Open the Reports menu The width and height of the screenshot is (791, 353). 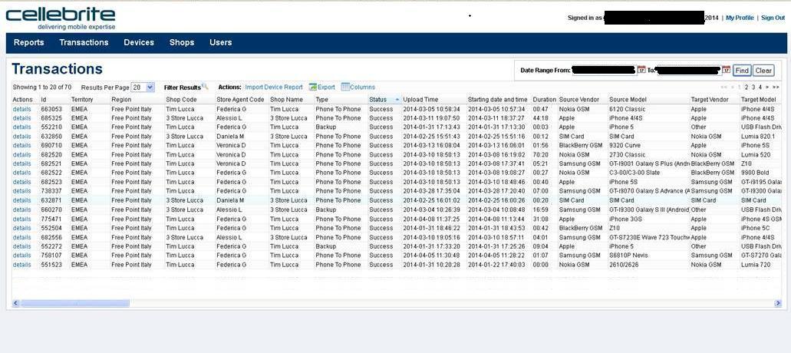[x=28, y=43]
